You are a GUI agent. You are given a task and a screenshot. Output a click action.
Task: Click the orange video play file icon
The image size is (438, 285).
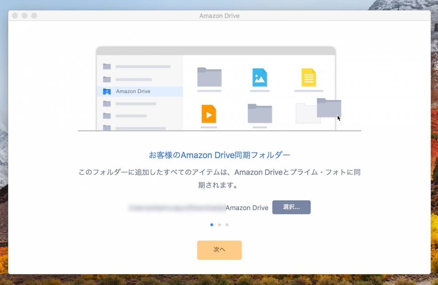209,114
